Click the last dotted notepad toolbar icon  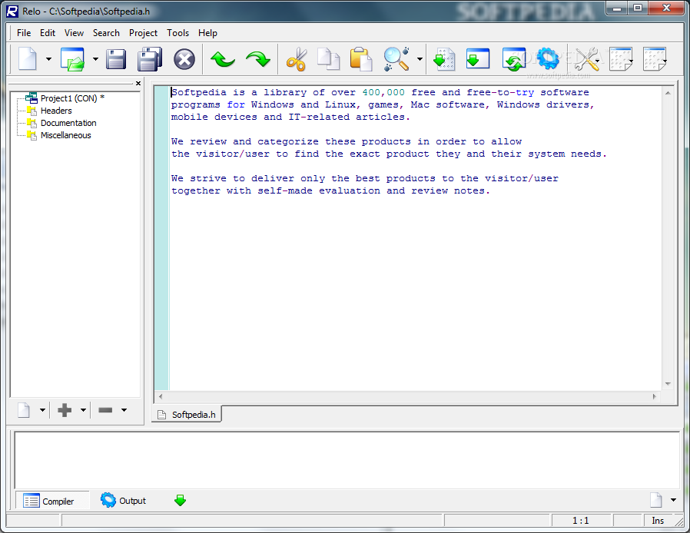click(655, 59)
